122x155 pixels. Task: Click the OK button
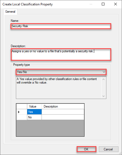(86, 149)
